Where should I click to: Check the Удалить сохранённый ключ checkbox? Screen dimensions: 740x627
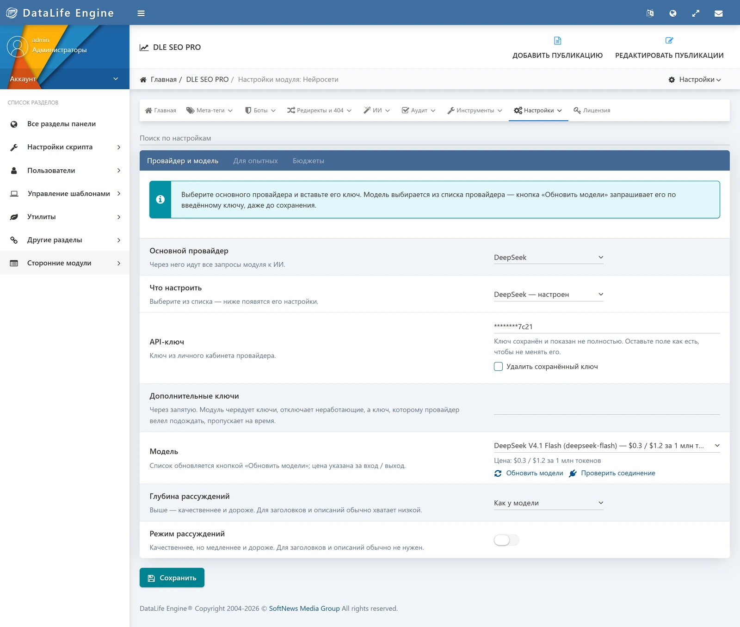498,367
